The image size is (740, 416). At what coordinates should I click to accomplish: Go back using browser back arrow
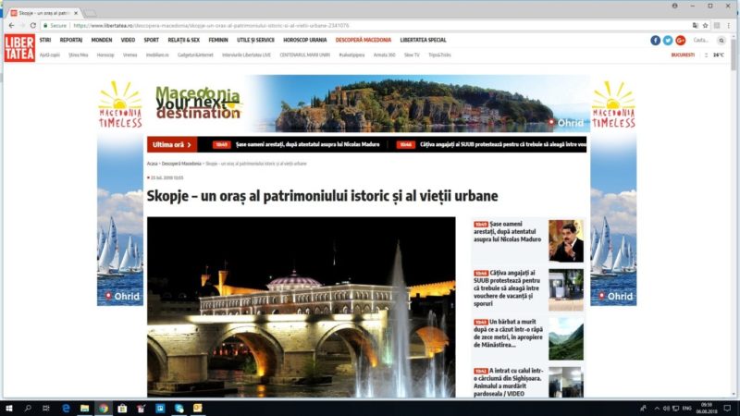[11, 26]
